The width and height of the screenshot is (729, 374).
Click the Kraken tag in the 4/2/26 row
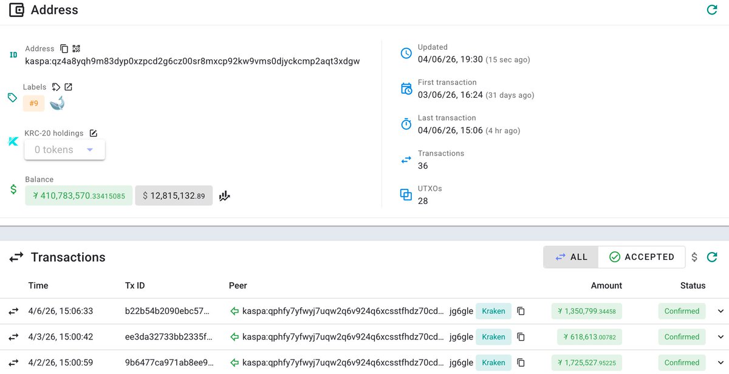pyautogui.click(x=493, y=362)
